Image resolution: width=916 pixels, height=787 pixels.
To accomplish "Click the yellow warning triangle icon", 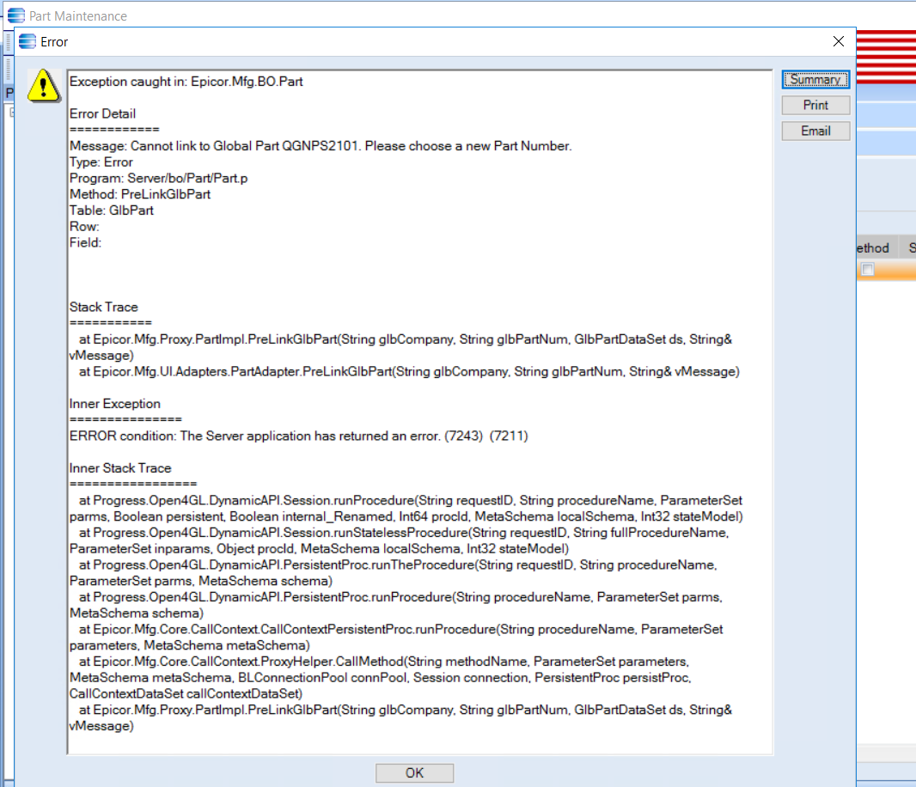I will pos(43,86).
